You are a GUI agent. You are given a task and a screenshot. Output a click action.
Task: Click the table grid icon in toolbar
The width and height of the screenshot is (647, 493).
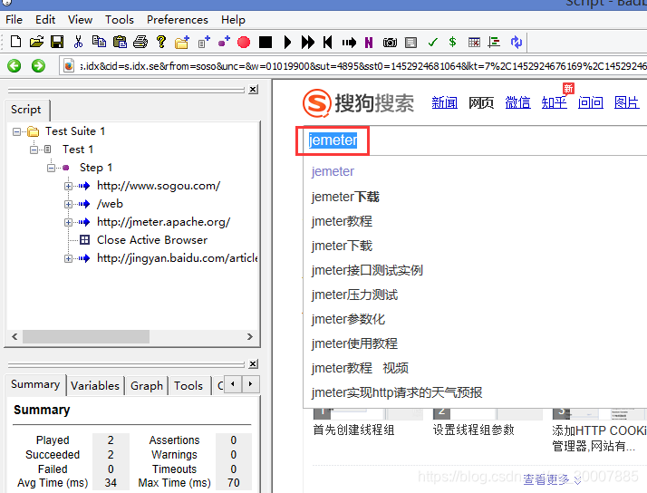(474, 42)
